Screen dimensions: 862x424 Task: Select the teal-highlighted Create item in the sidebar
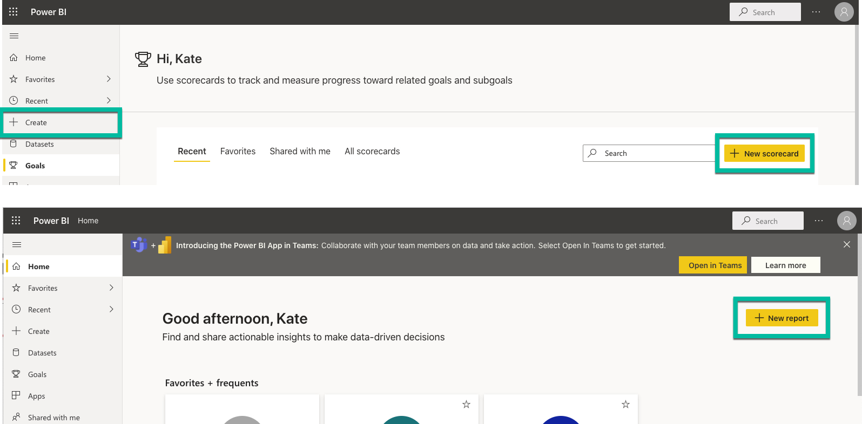[36, 122]
